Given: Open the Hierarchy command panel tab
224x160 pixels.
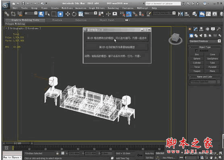Looking at the screenshot, I should coord(201,29).
